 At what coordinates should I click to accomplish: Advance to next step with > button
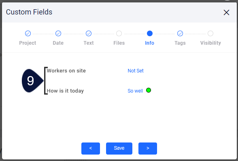pos(148,149)
